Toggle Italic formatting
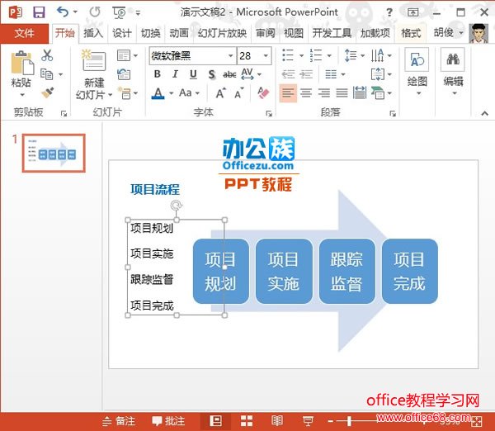This screenshot has height=431, width=495. (175, 74)
